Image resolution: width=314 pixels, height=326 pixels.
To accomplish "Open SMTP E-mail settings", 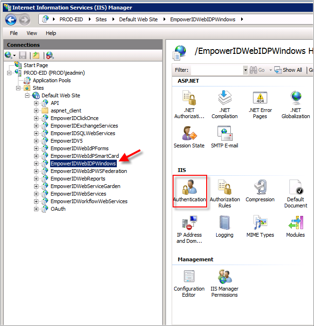I will tap(224, 137).
